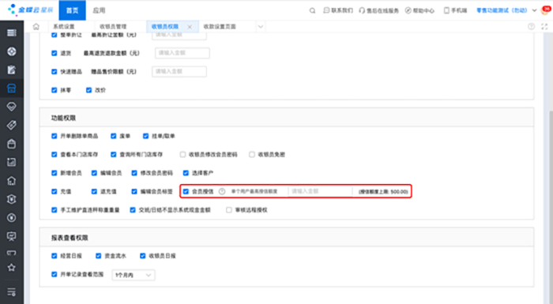553x304 pixels.
Task: Toggle the 改价 checkbox
Action: click(88, 90)
